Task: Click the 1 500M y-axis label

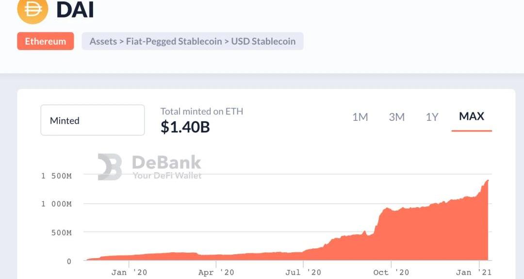Action: click(x=56, y=176)
